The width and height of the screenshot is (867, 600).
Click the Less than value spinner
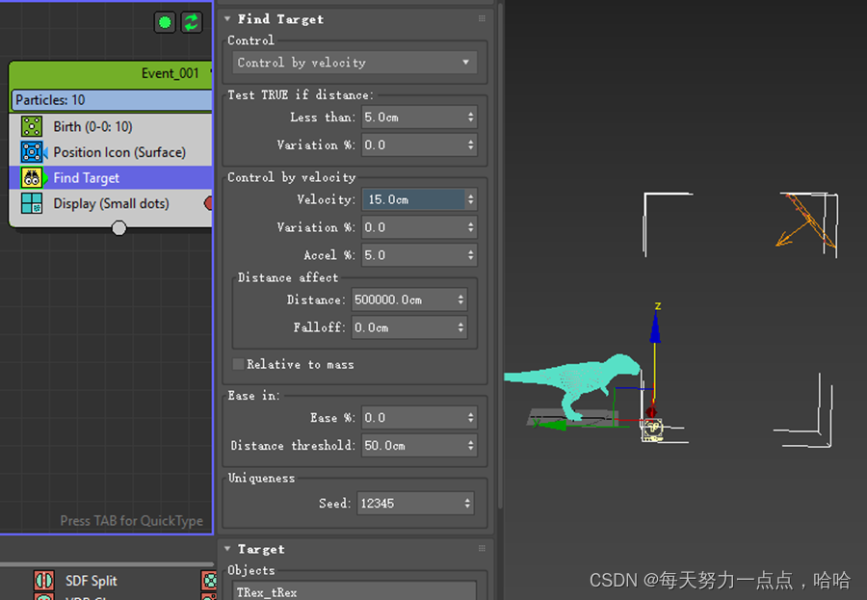point(470,117)
